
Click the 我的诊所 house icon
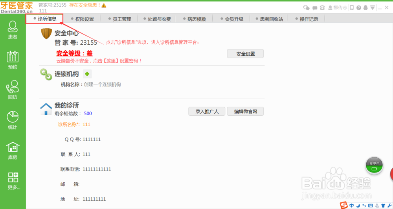[x=46, y=109]
